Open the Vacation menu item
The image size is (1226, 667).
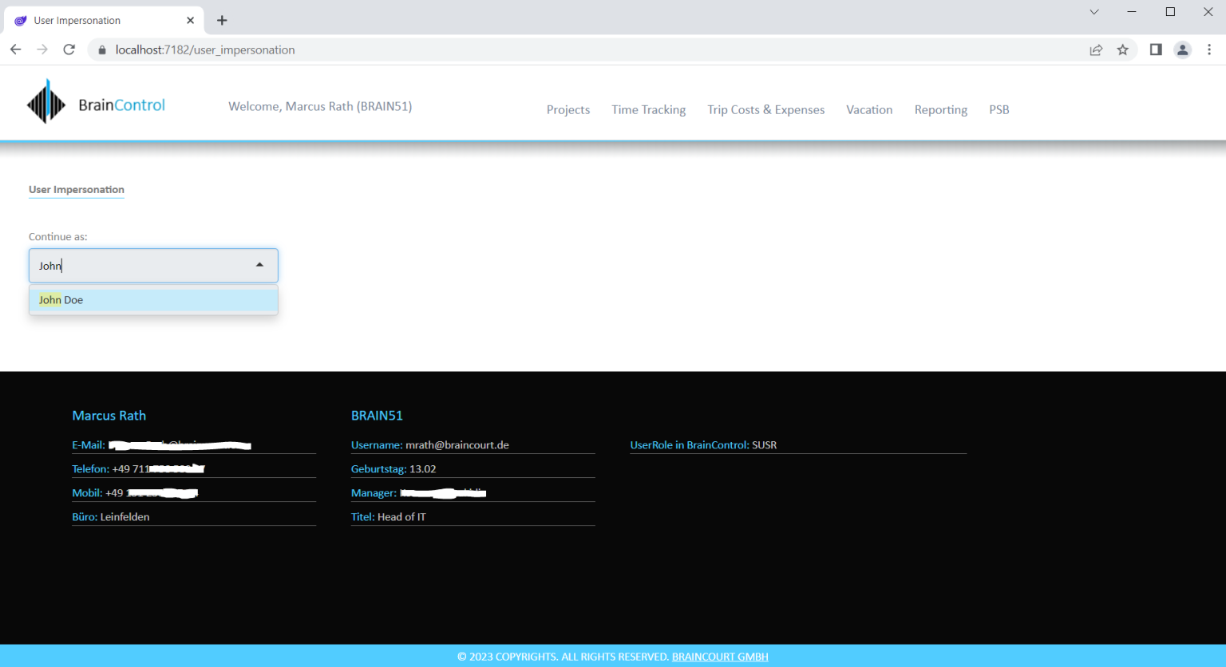tap(869, 109)
